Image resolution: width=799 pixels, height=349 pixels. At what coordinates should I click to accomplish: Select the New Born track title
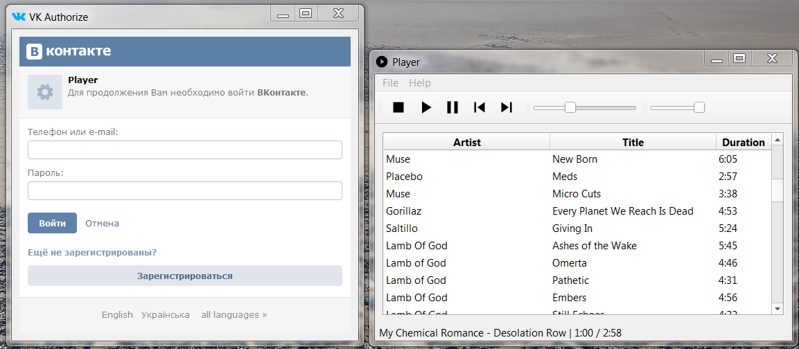pos(574,159)
